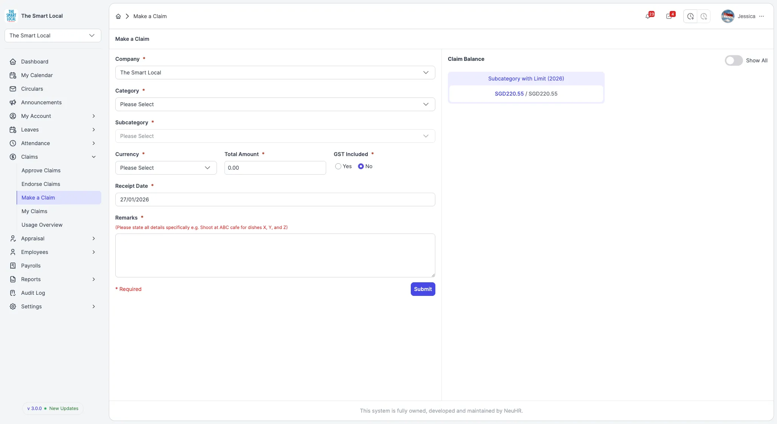777x424 pixels.
Task: Open the organization selector dropdown in sidebar
Action: pyautogui.click(x=53, y=36)
